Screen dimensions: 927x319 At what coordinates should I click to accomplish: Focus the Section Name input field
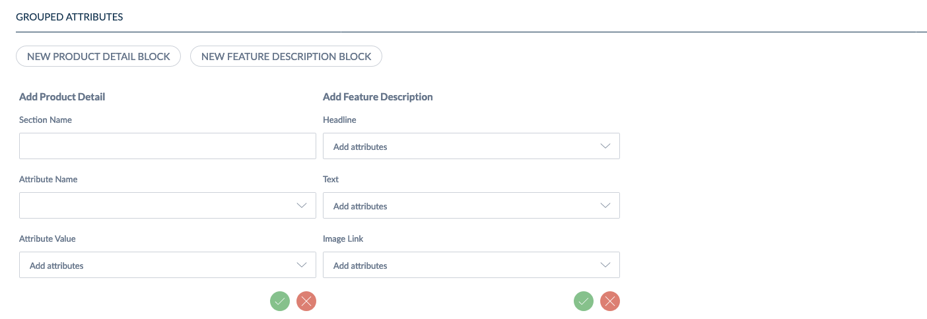168,146
